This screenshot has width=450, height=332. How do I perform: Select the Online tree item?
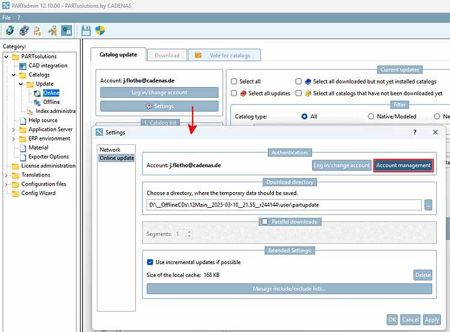pos(52,93)
